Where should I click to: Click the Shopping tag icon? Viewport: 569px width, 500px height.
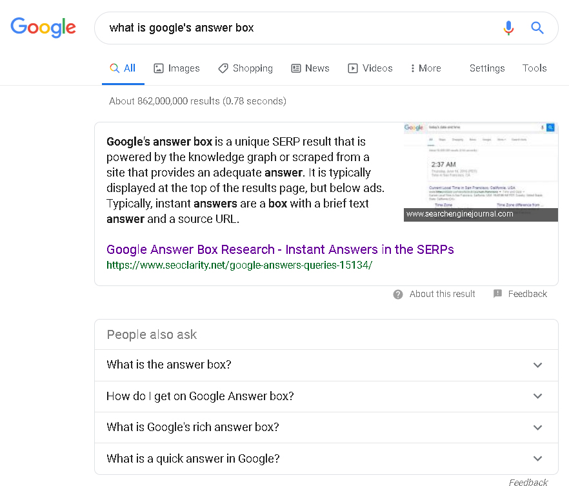(223, 68)
